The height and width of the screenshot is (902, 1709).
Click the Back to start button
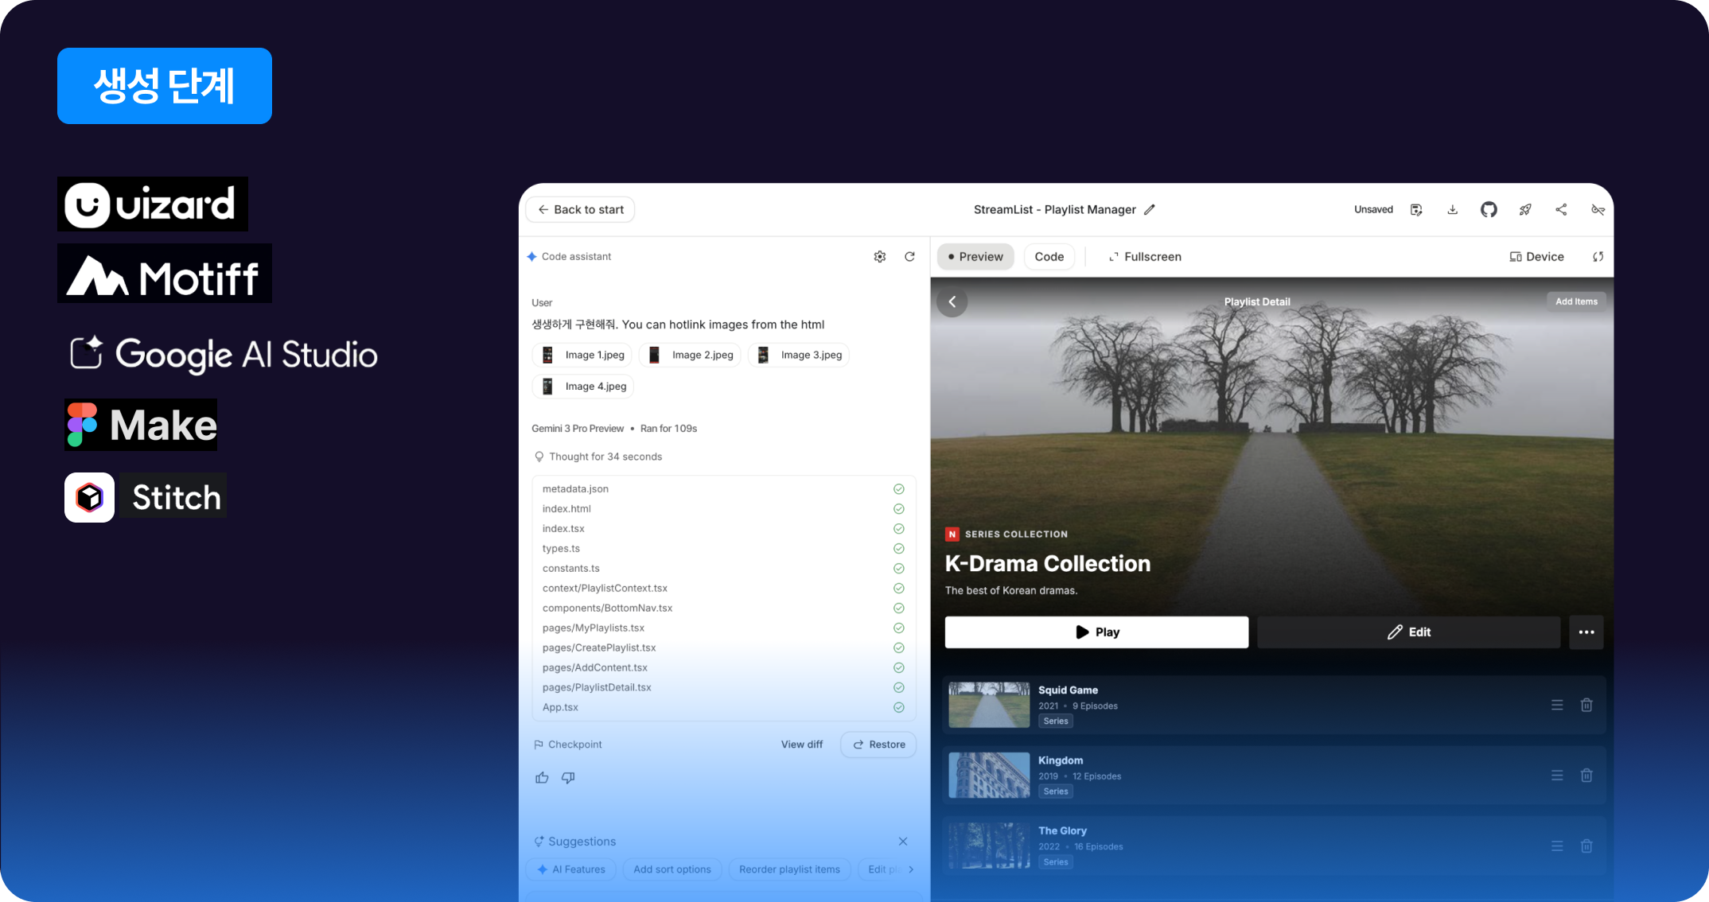coord(580,210)
